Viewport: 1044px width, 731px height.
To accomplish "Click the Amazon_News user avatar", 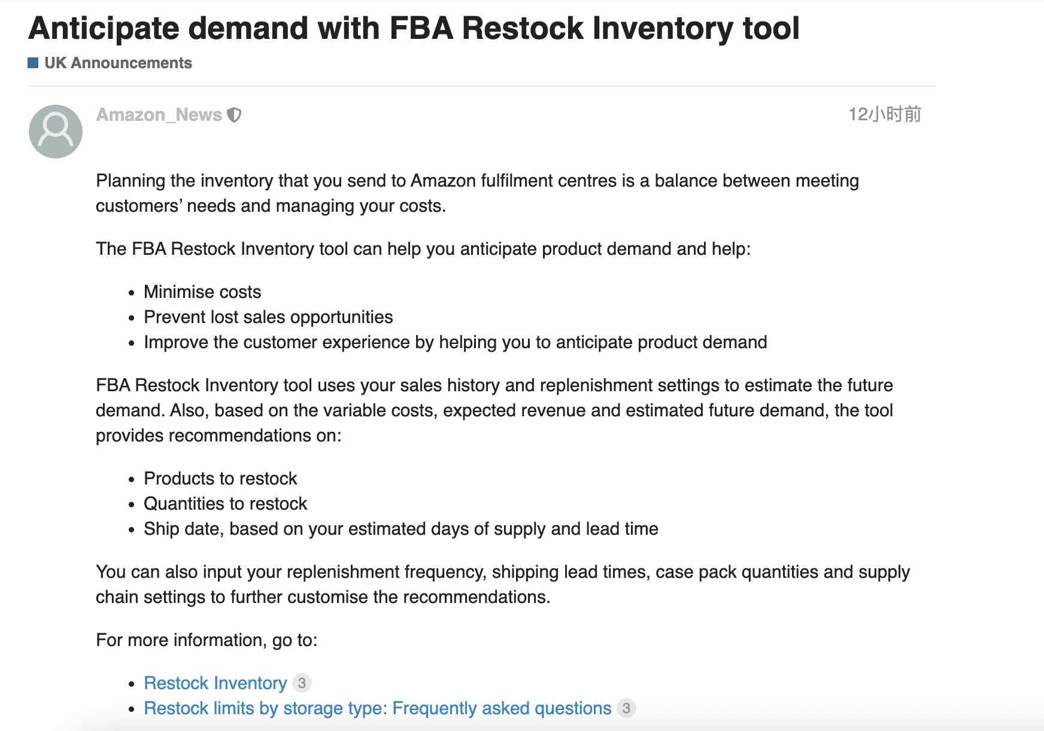I will click(56, 132).
